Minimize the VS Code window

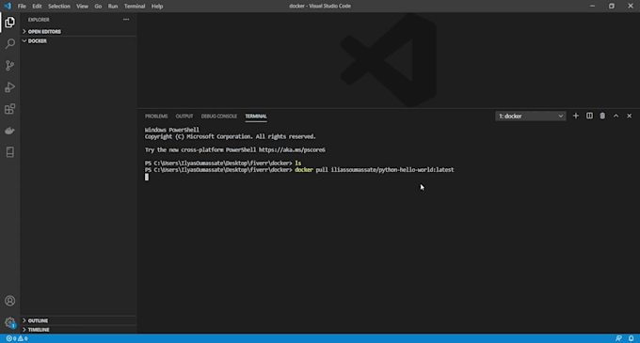pyautogui.click(x=592, y=7)
